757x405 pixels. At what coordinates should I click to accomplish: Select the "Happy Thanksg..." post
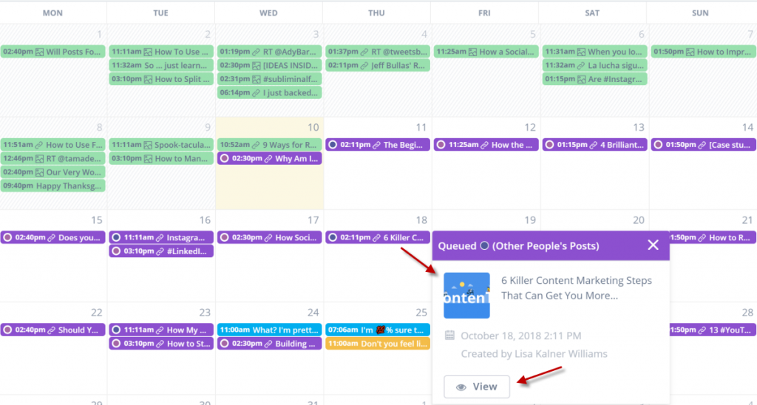point(53,186)
